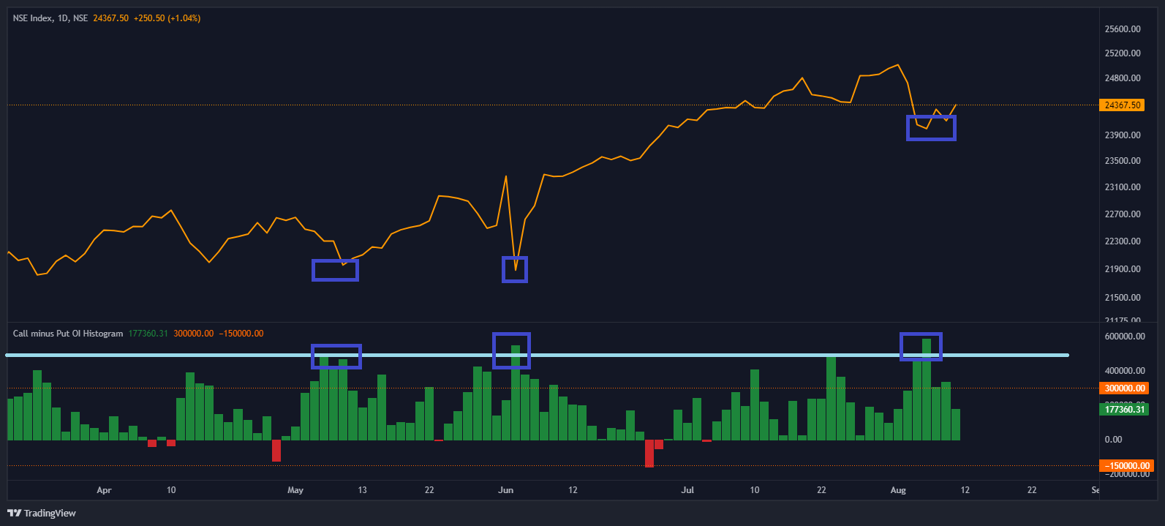Click the Call minus Put OI Histogram label
This screenshot has height=526, width=1165.
pyautogui.click(x=68, y=334)
